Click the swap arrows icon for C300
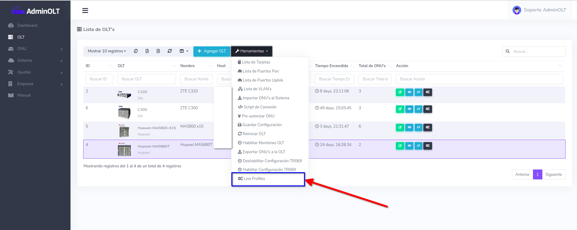 coord(419,109)
